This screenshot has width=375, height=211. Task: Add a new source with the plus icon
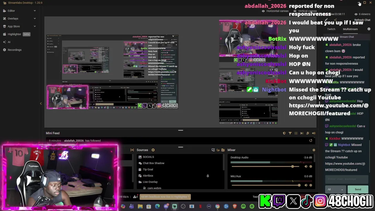(x=153, y=150)
